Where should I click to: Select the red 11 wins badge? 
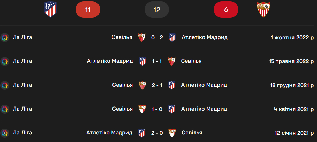[x=88, y=10]
